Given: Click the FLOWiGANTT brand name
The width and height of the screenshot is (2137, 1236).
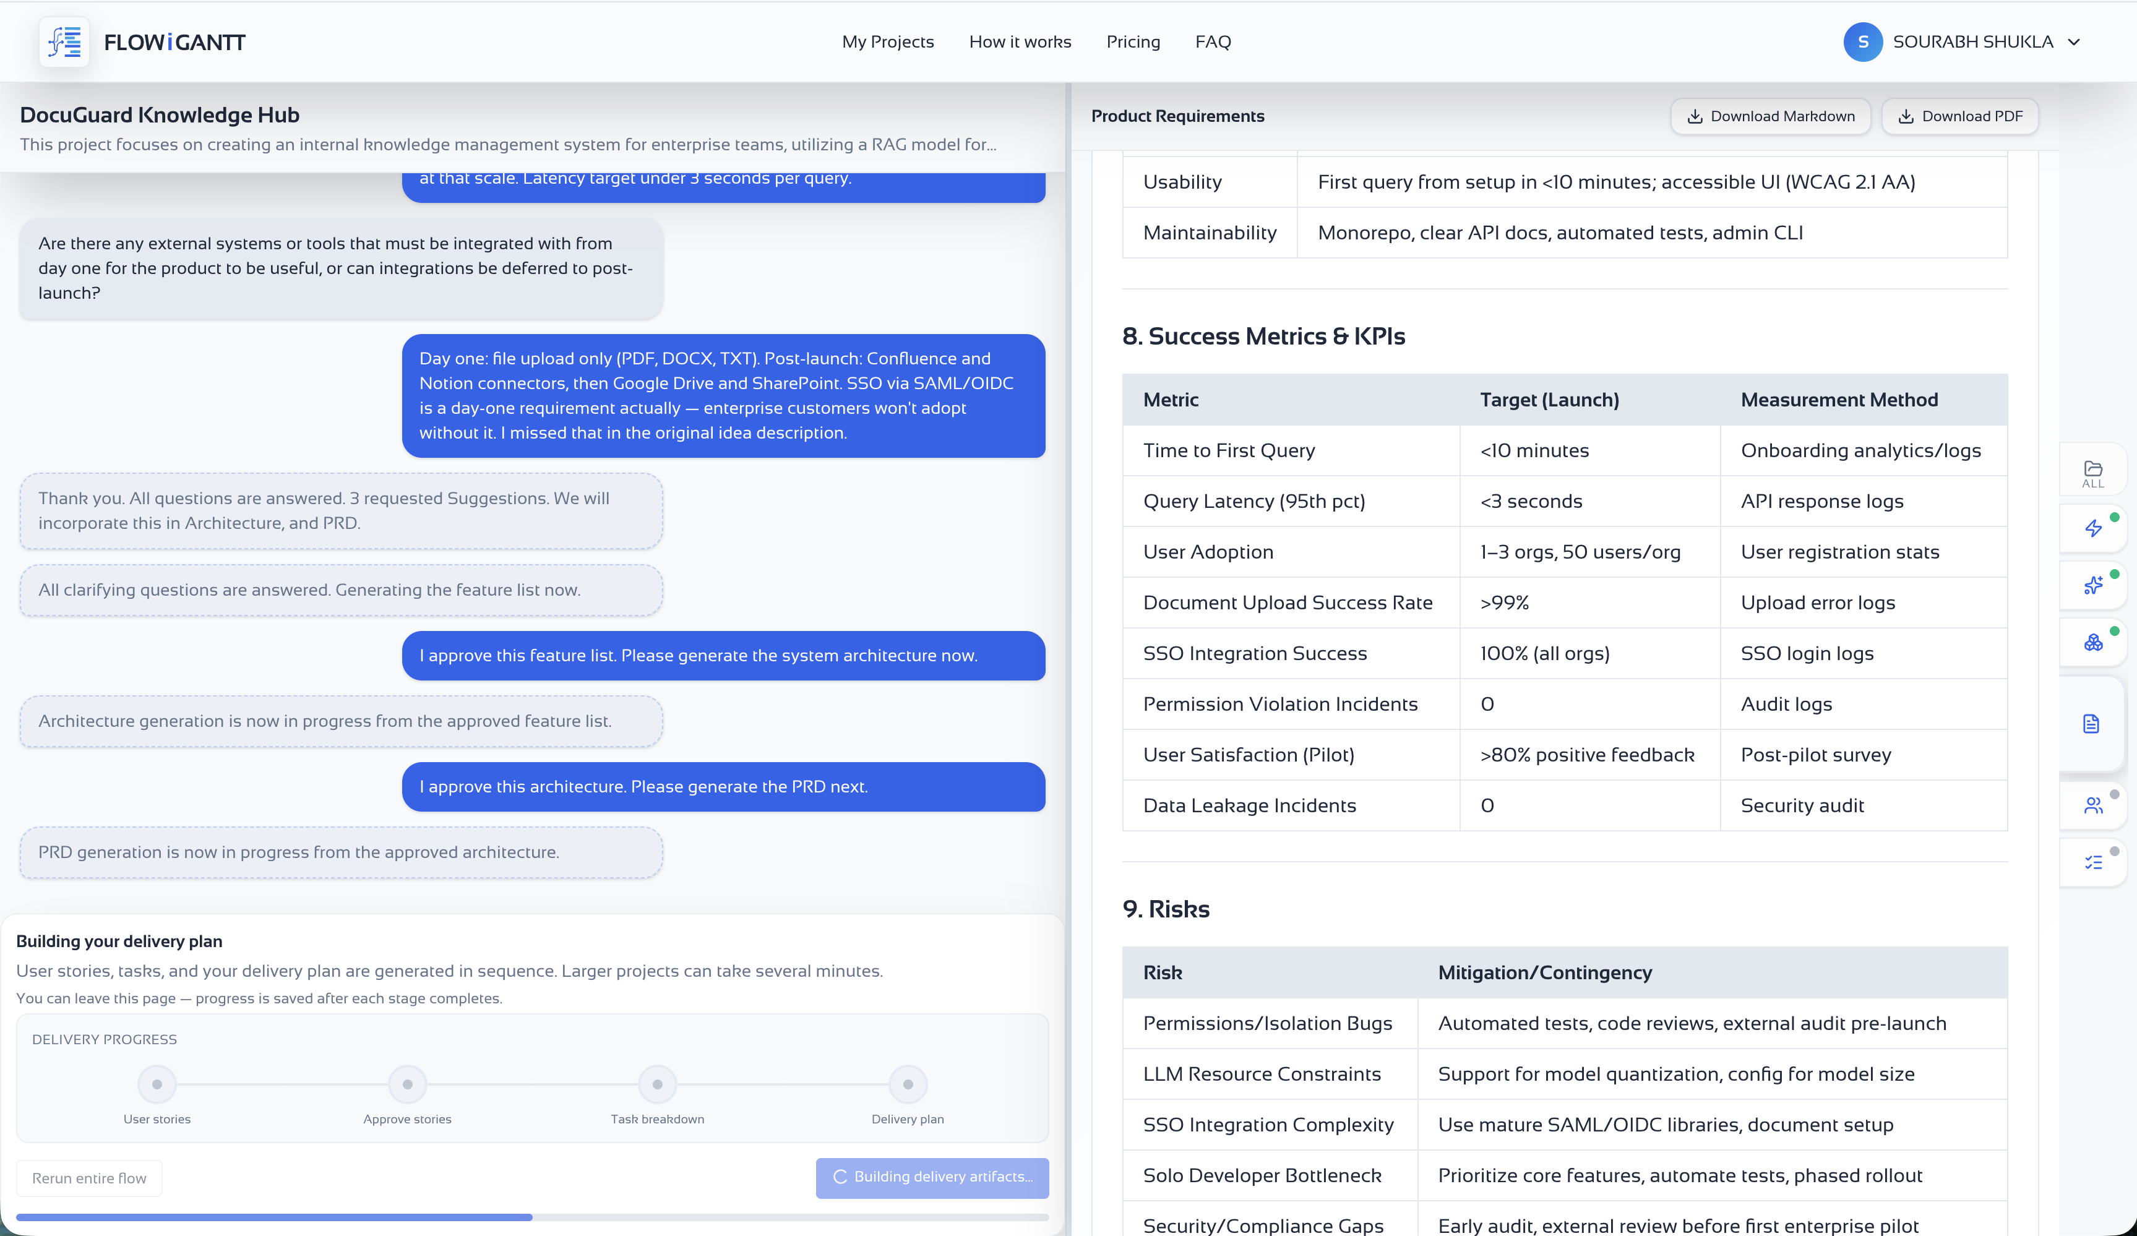Looking at the screenshot, I should point(174,41).
